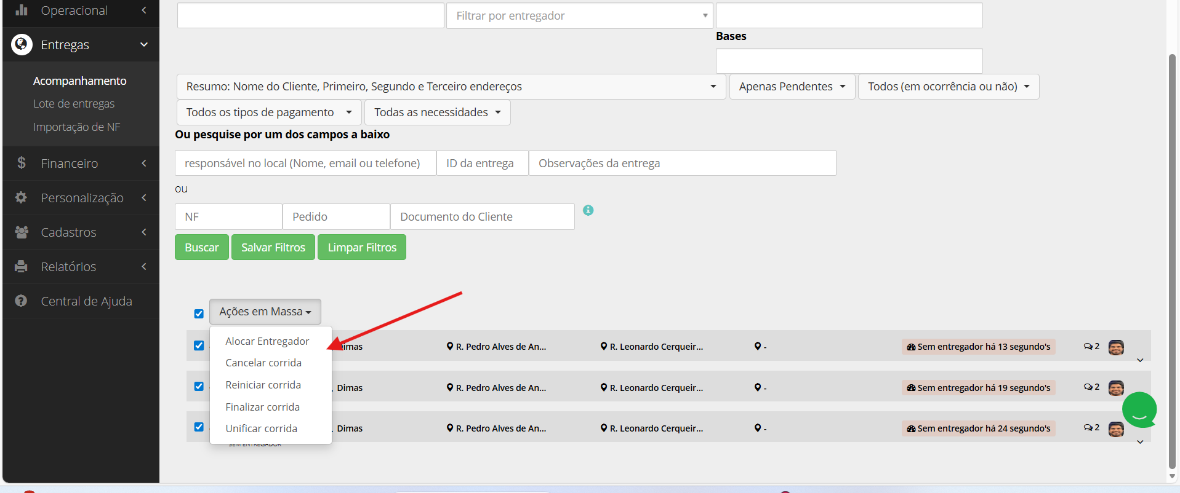This screenshot has width=1180, height=493.
Task: Open the Todas as necessidades dropdown
Action: 437,112
